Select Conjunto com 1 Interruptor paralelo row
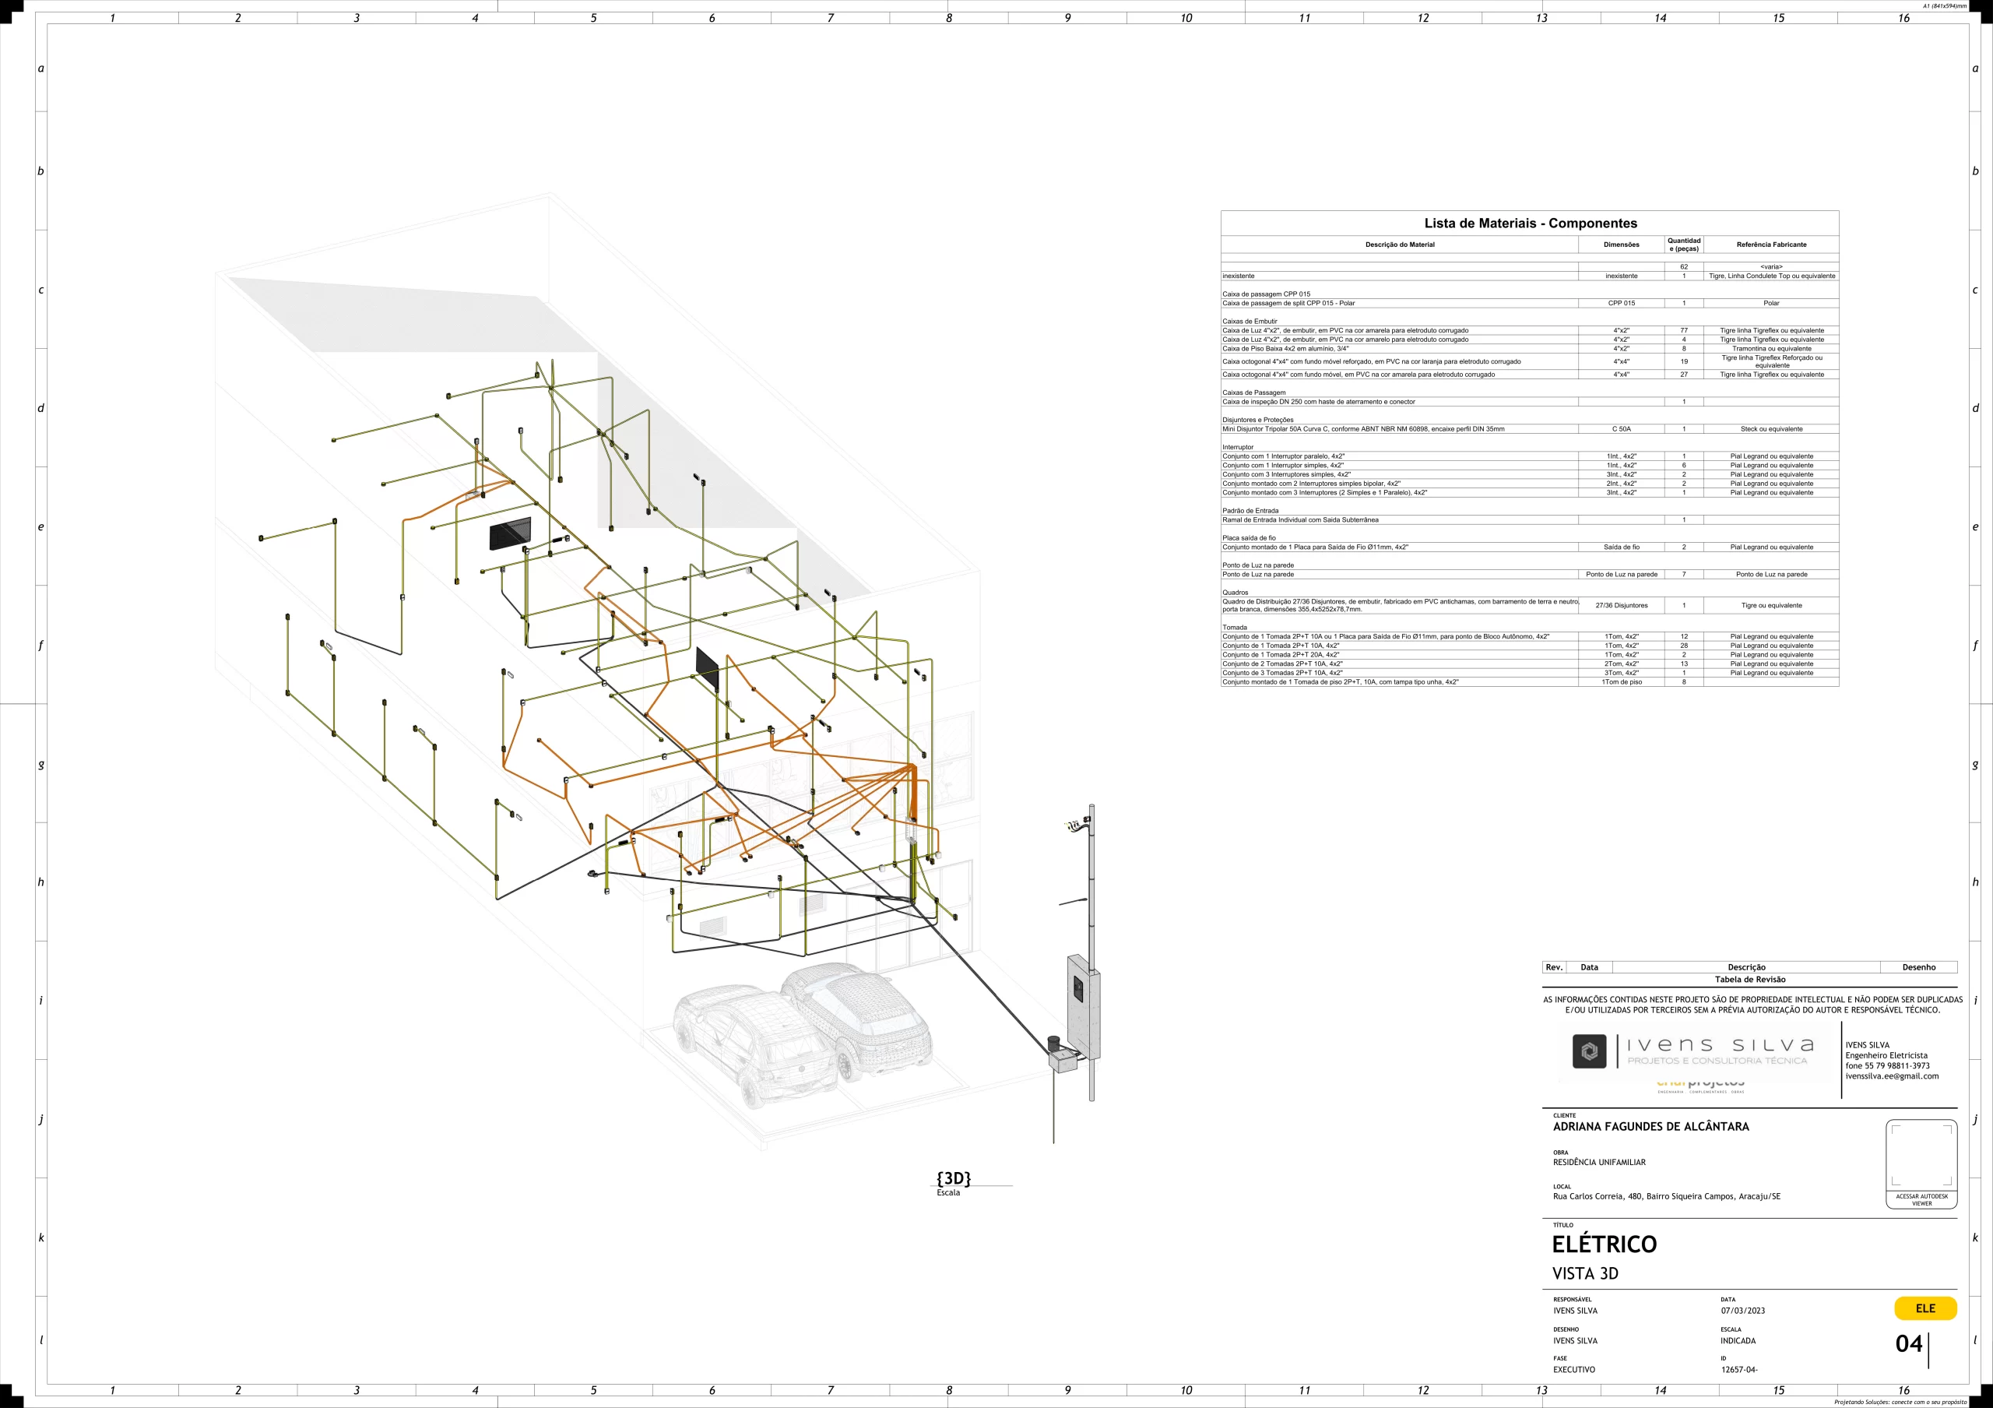Screen dimensions: 1993x1408 [1530, 456]
